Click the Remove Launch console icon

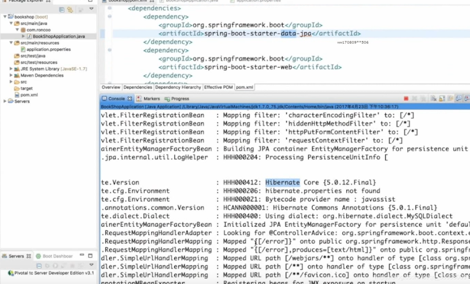coord(414,99)
